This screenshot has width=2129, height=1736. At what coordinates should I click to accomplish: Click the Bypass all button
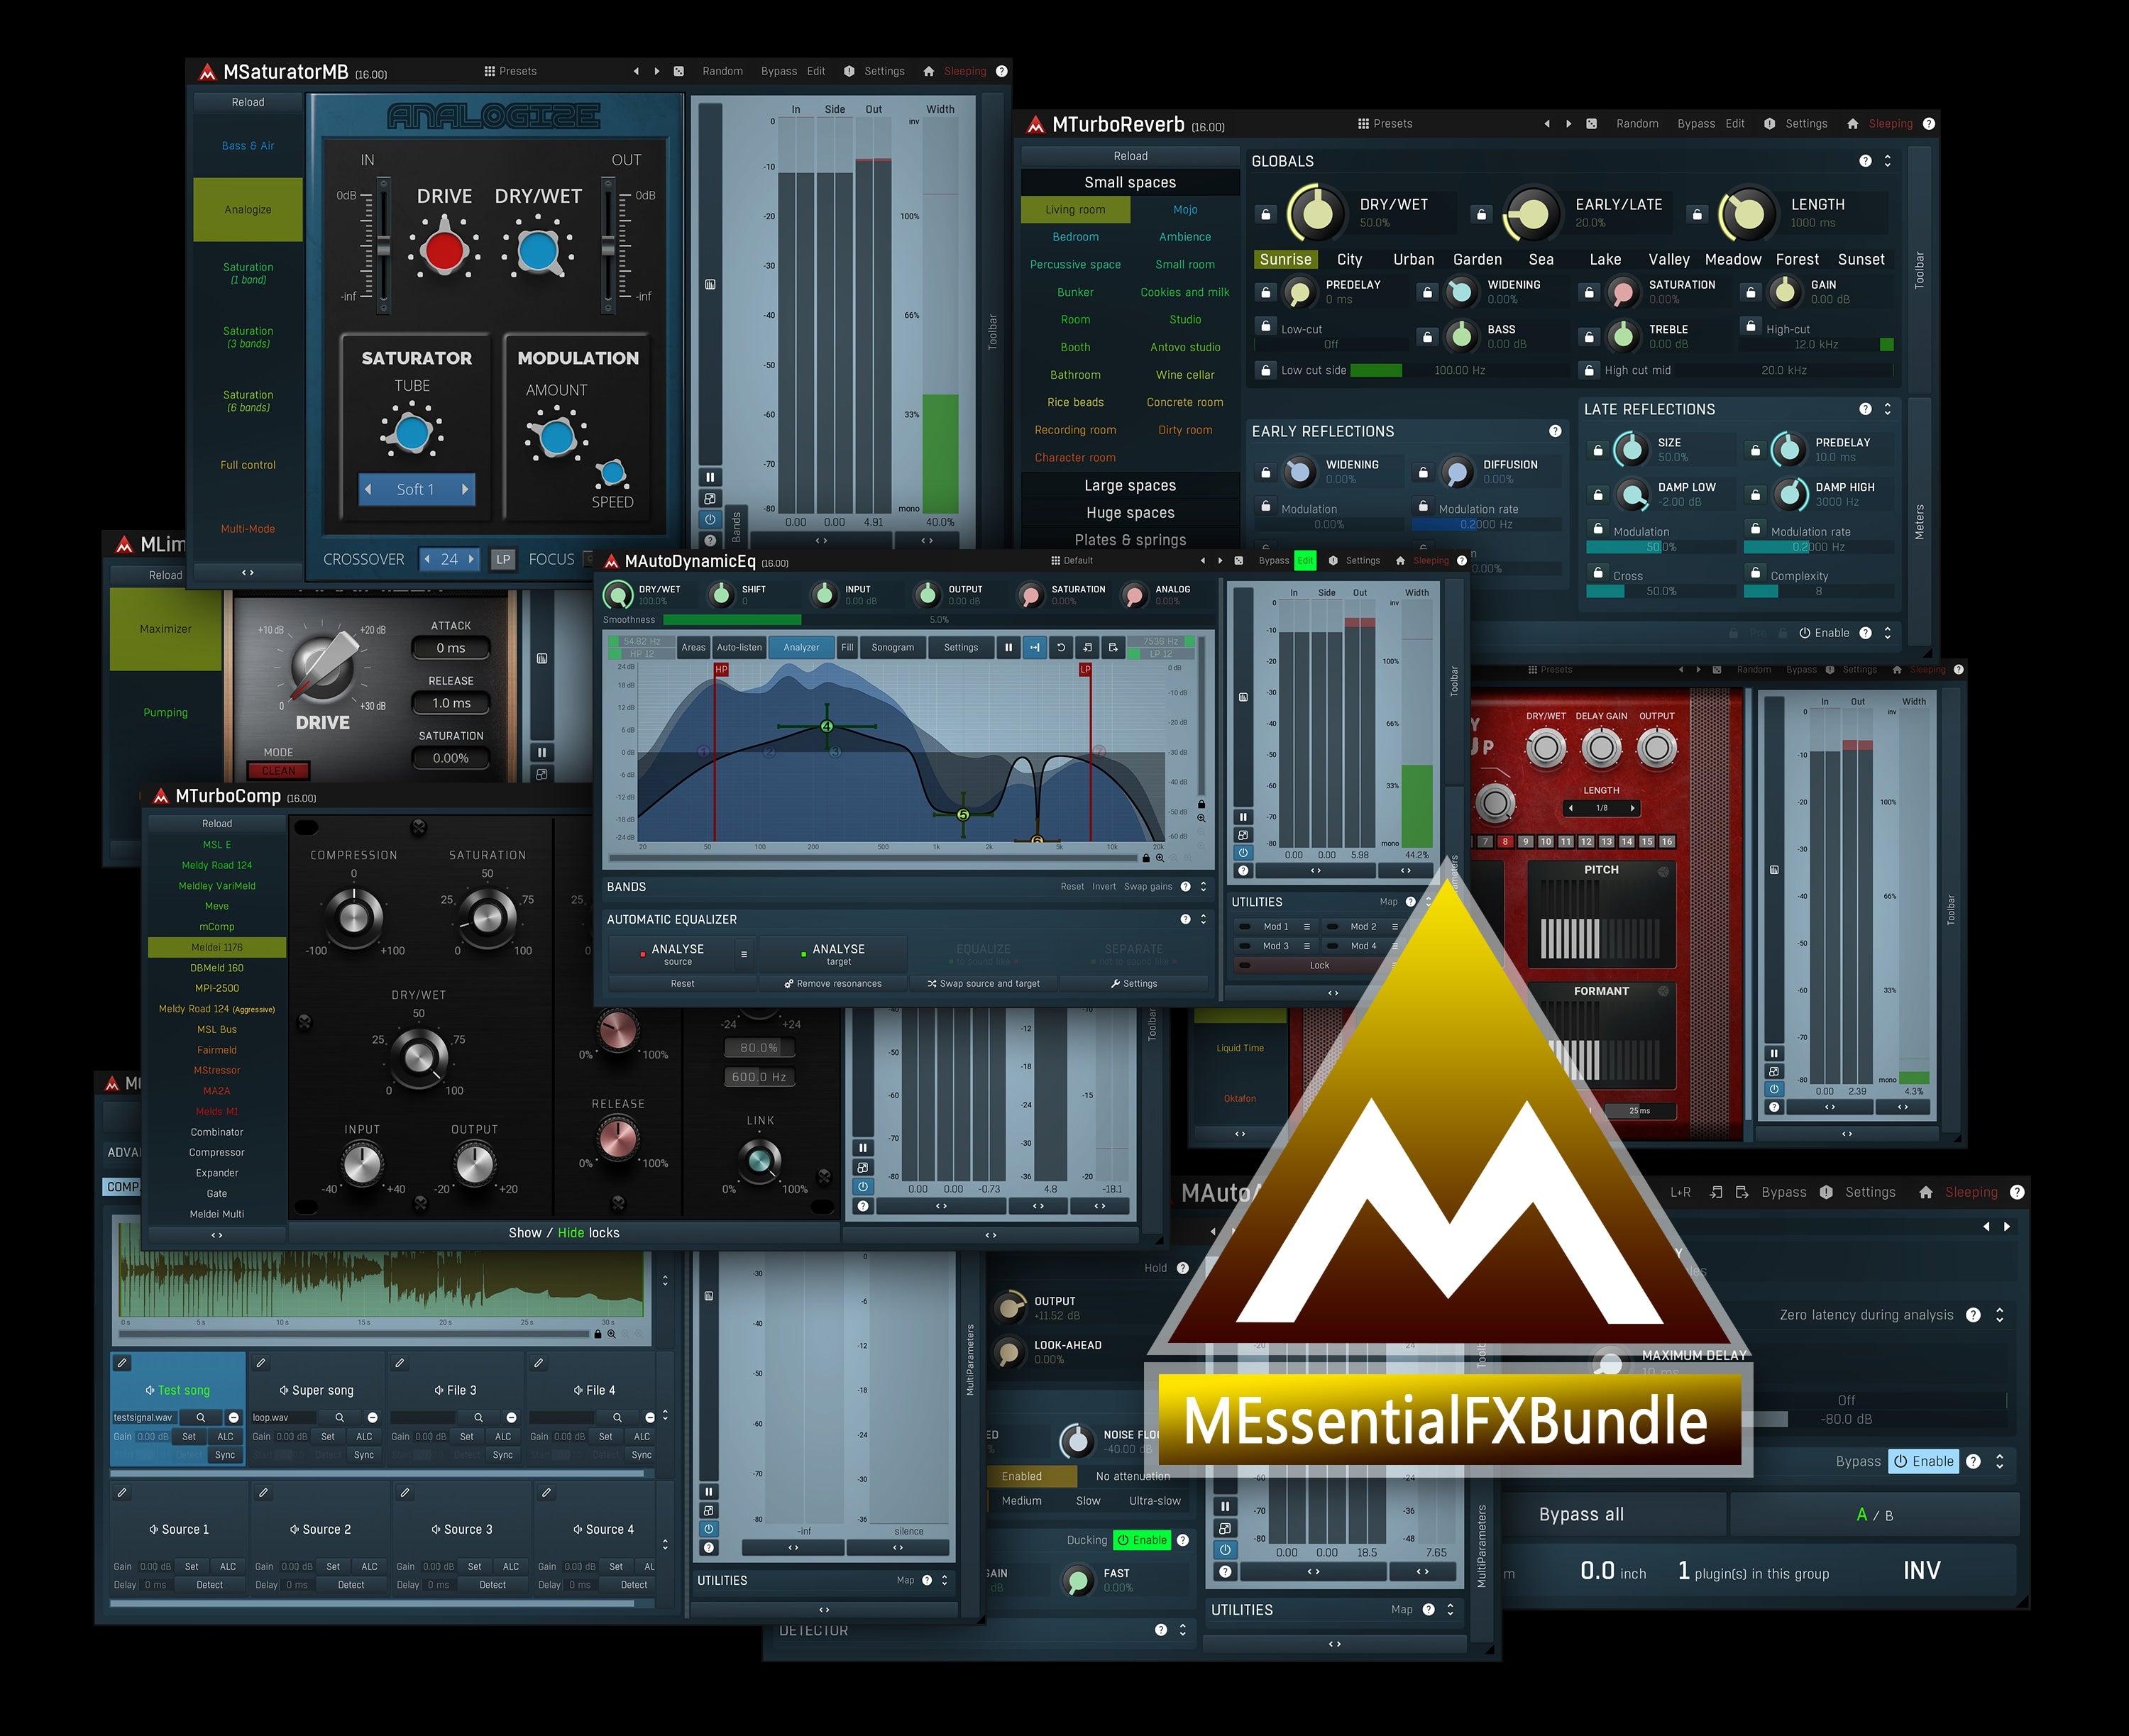(x=1583, y=1514)
